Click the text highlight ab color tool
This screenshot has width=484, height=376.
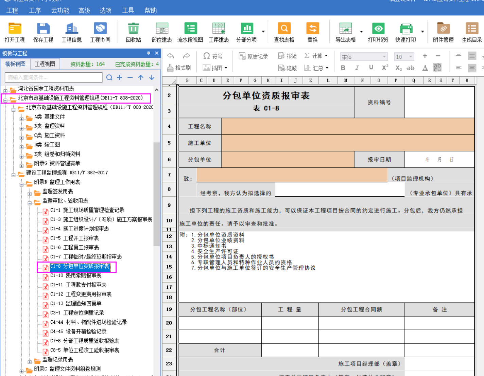(437, 68)
